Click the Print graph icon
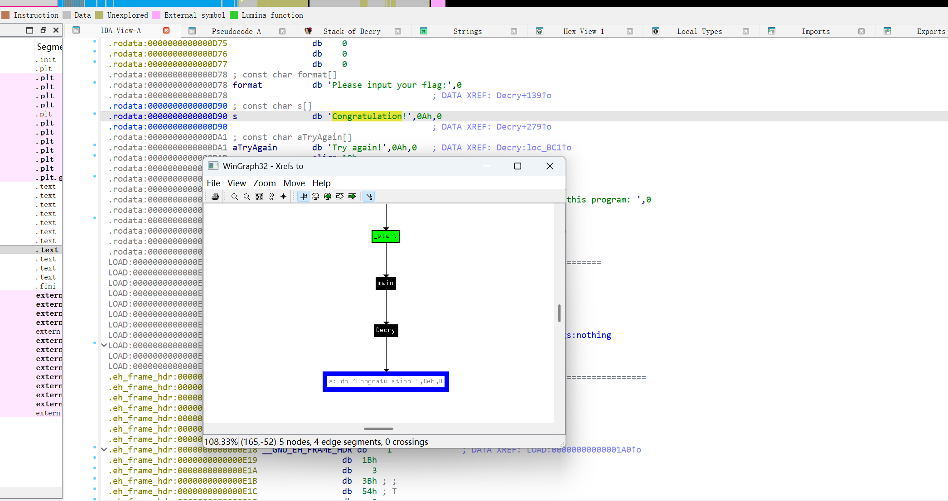This screenshot has height=501, width=948. coord(215,197)
